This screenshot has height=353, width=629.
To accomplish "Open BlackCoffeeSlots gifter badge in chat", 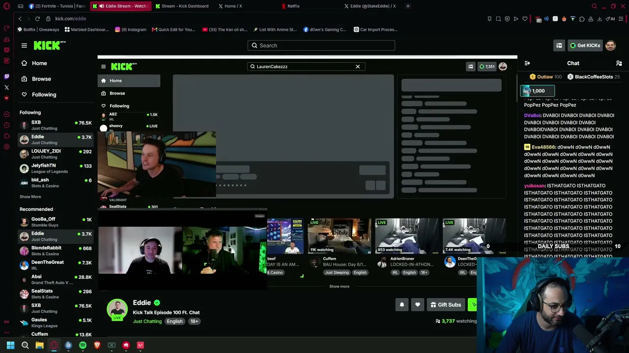I will pyautogui.click(x=593, y=77).
